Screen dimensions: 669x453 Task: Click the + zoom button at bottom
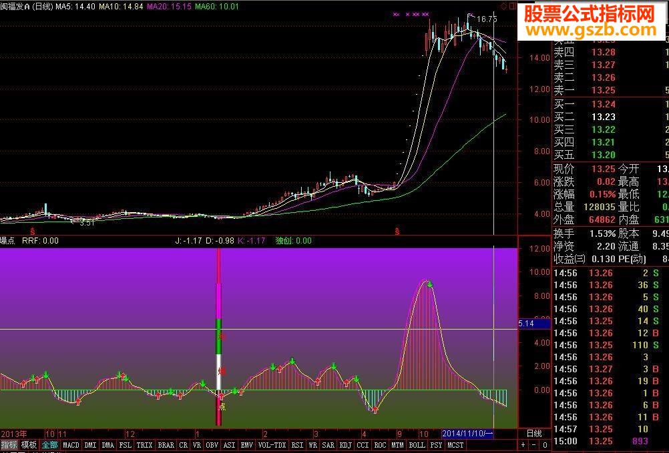click(x=523, y=445)
